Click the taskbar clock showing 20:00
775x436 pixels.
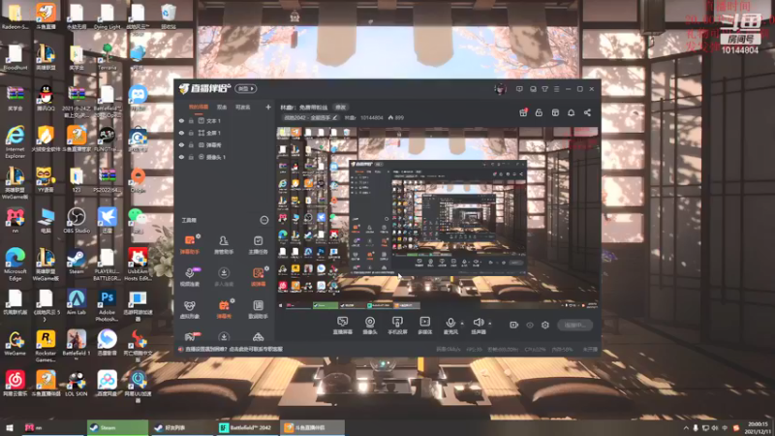pos(758,427)
